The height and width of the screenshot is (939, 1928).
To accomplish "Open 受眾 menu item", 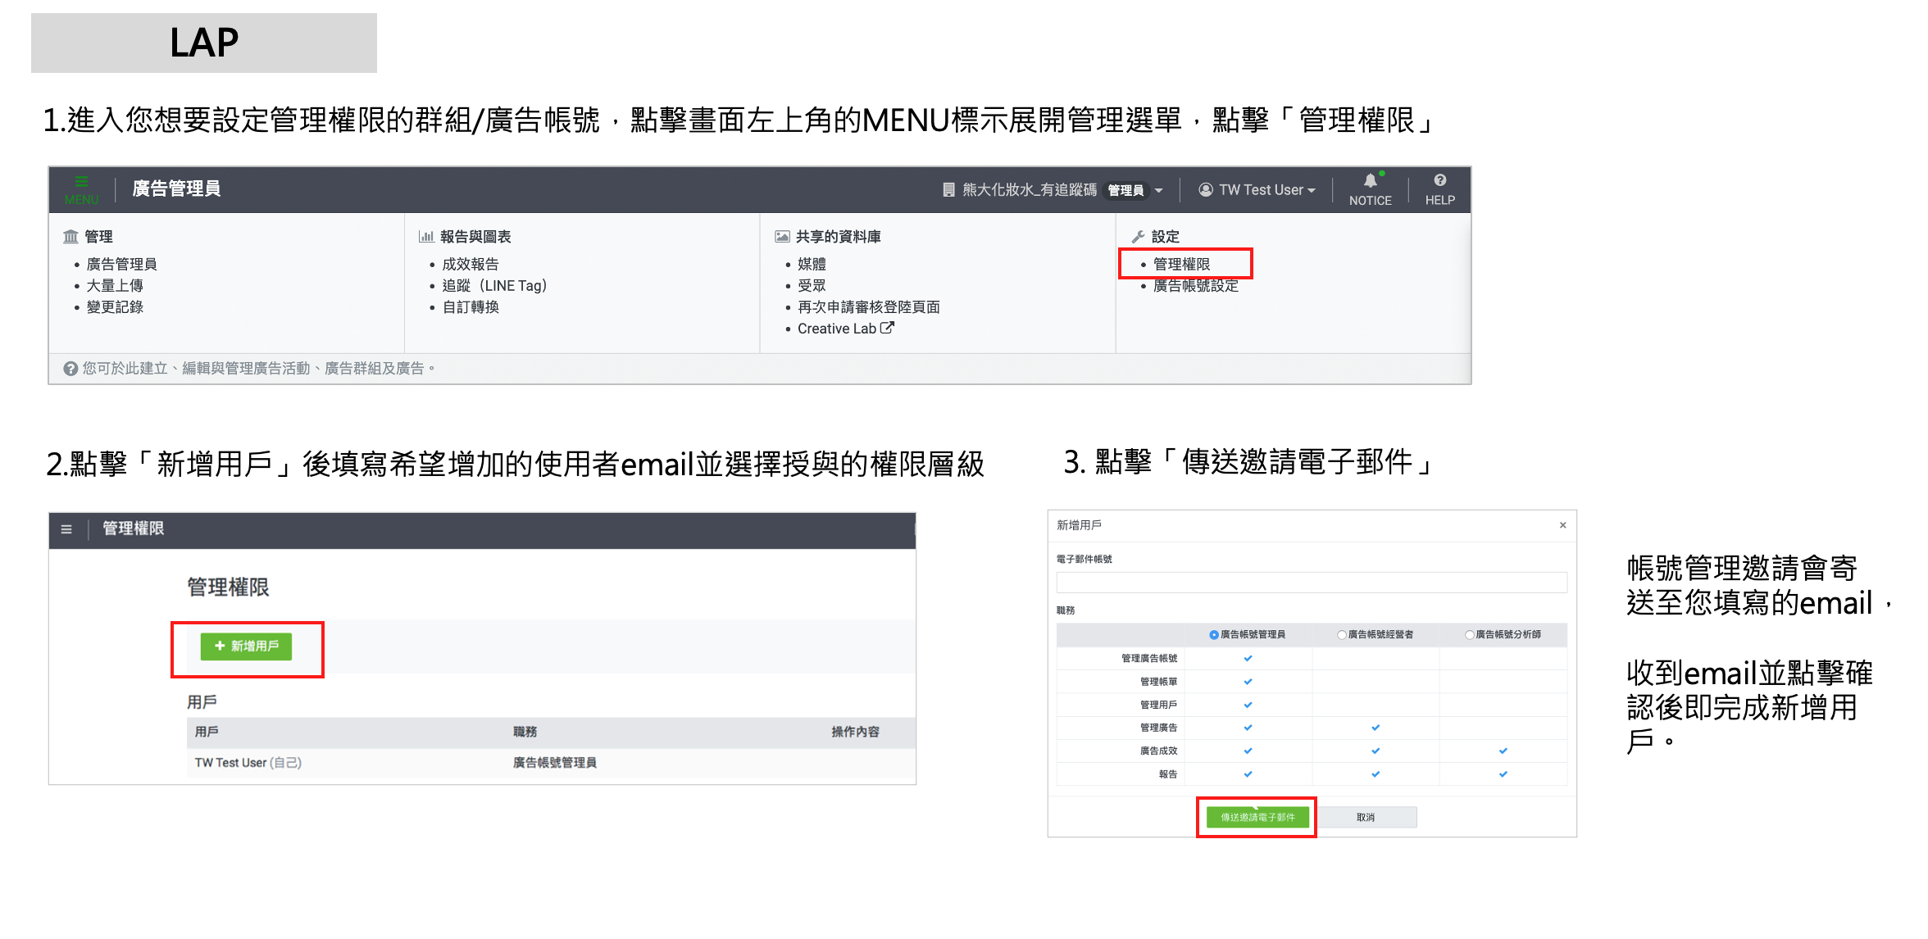I will [x=812, y=285].
